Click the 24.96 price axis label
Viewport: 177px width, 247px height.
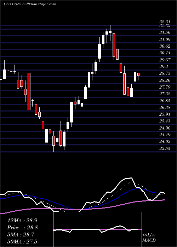point(165,128)
